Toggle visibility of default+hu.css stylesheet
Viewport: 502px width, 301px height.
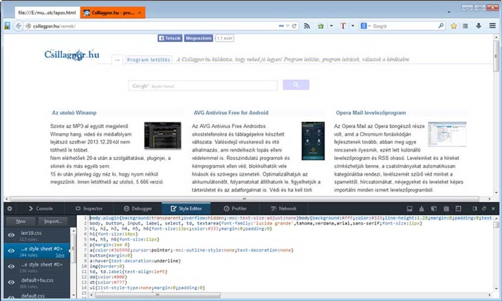[11, 282]
